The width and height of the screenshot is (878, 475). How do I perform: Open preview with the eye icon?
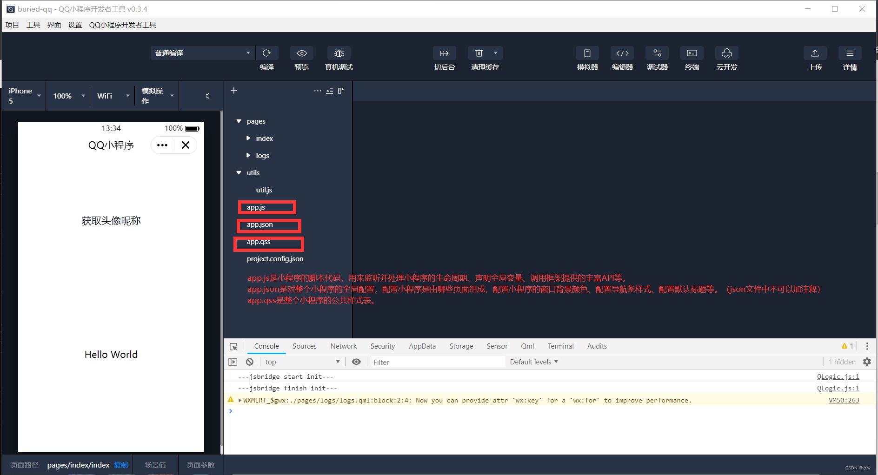pyautogui.click(x=302, y=53)
